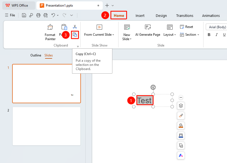Expand the quick access toolbar customize chevron

point(72,15)
